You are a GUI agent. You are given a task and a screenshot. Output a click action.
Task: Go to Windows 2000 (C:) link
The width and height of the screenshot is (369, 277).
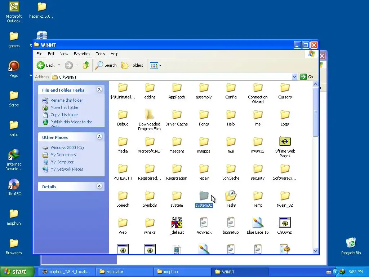(x=67, y=148)
